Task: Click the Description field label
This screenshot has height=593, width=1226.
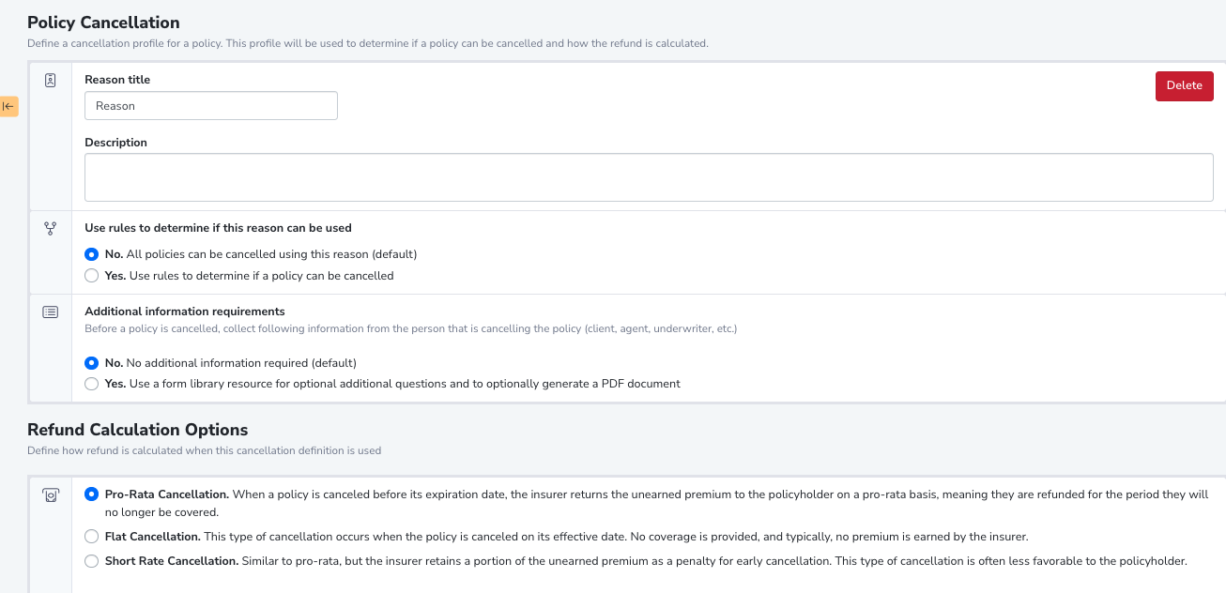Action: [115, 143]
